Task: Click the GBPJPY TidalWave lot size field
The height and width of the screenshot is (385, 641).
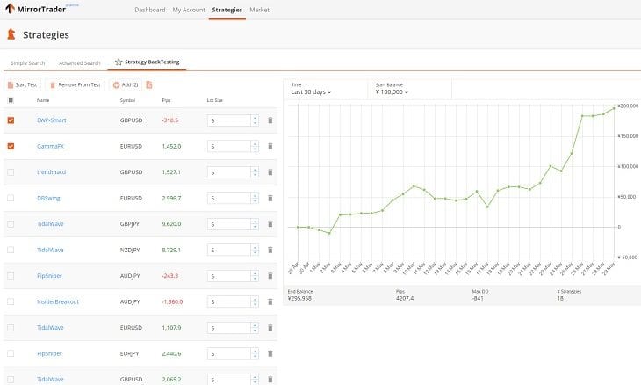Action: [x=229, y=224]
